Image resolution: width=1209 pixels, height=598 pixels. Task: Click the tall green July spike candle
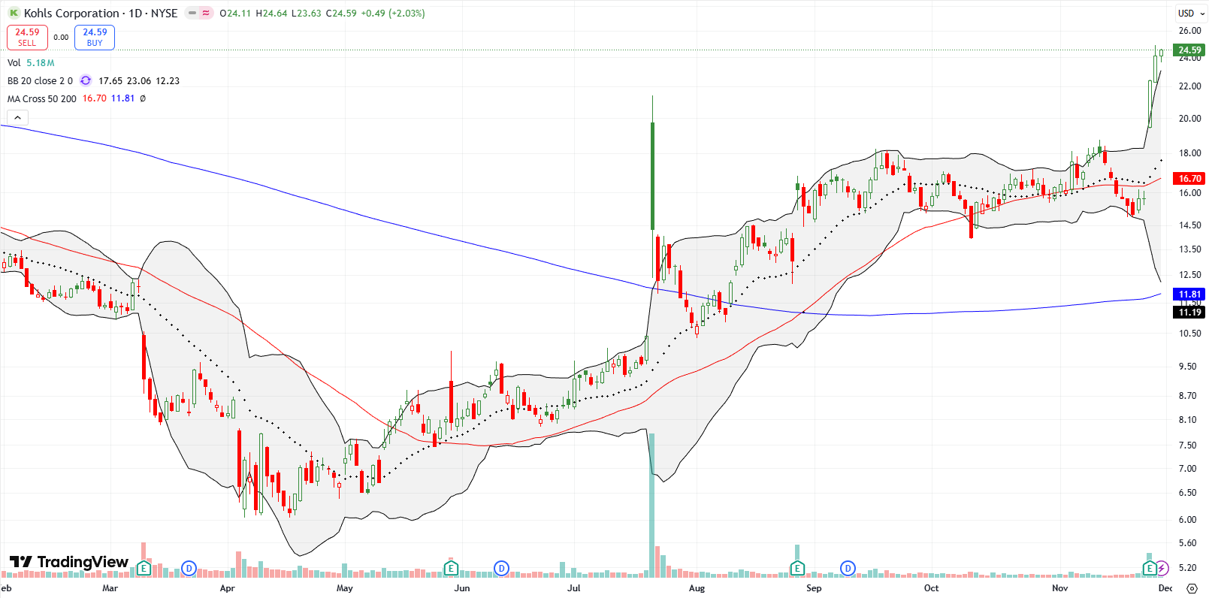click(x=652, y=176)
